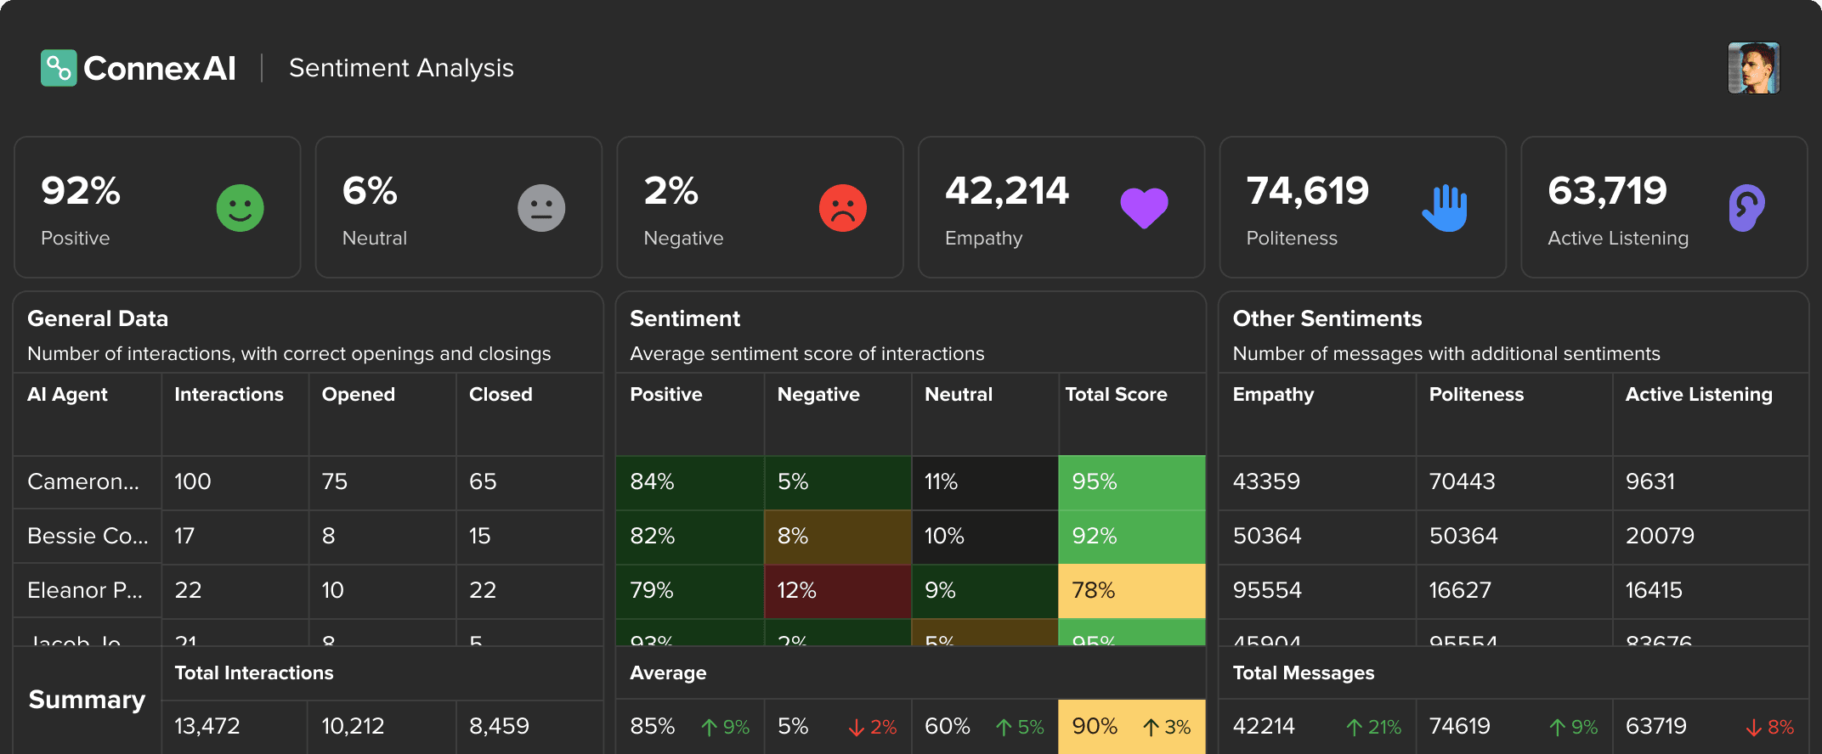Click the 90% average Total Score cell
The width and height of the screenshot is (1822, 754).
[x=1132, y=727]
